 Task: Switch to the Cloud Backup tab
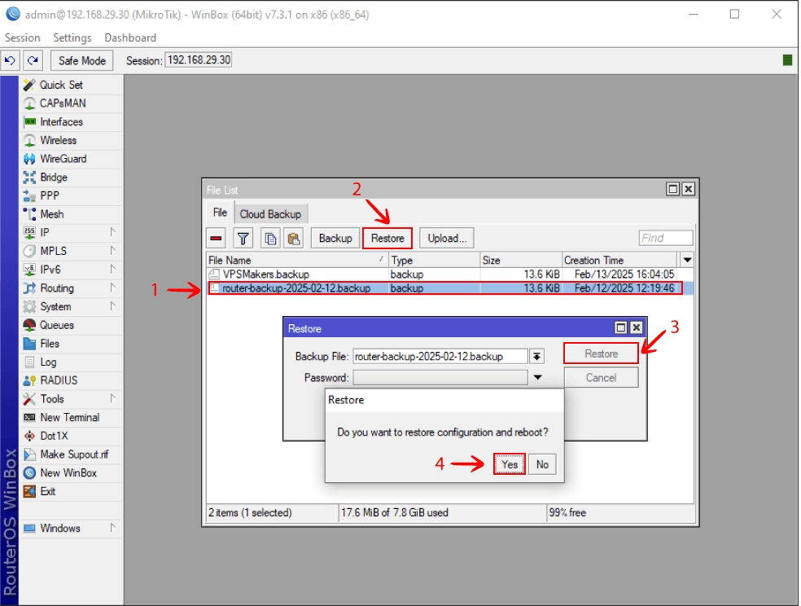(270, 213)
